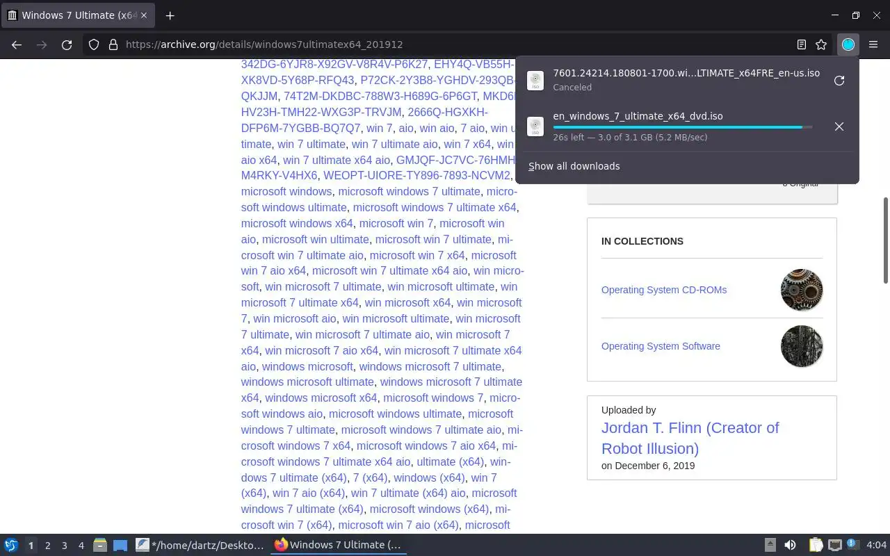This screenshot has height=556, width=890.
Task: Click the 'microsoft windows 7 ultimate x64' tag
Action: tap(435, 207)
